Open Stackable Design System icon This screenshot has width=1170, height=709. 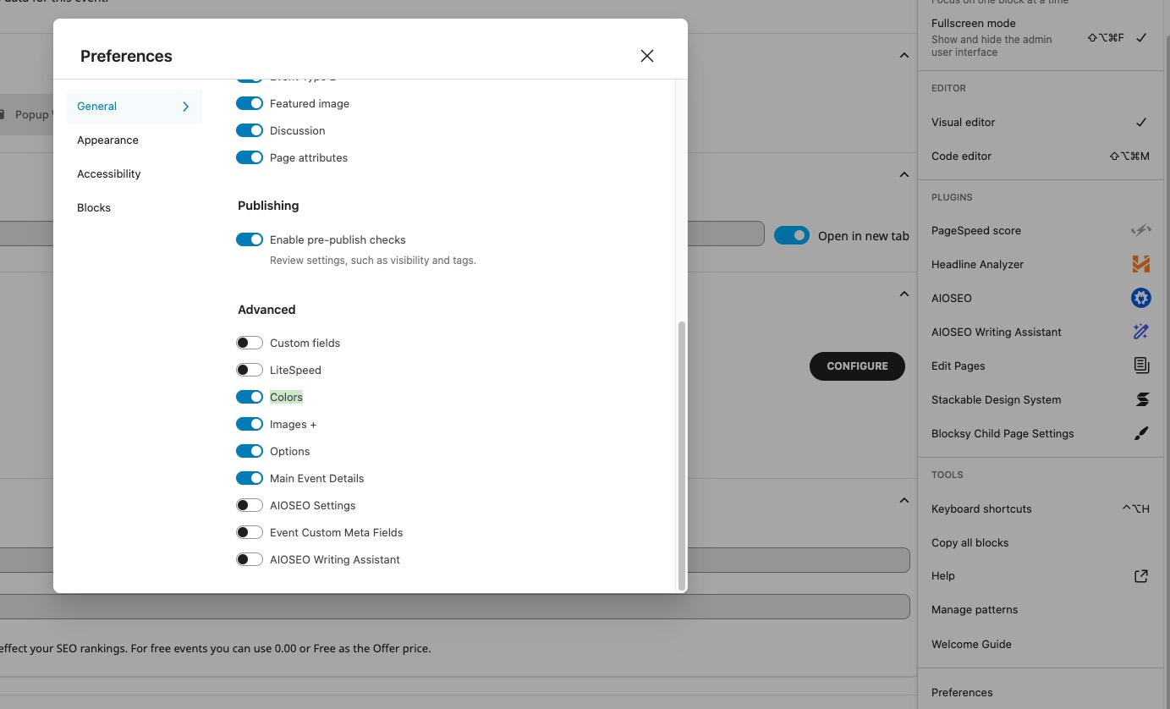pos(1142,399)
